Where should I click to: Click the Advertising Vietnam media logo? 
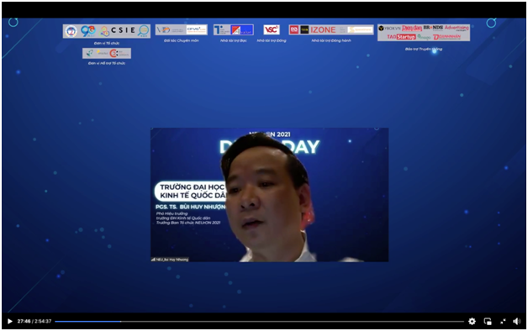point(457,28)
